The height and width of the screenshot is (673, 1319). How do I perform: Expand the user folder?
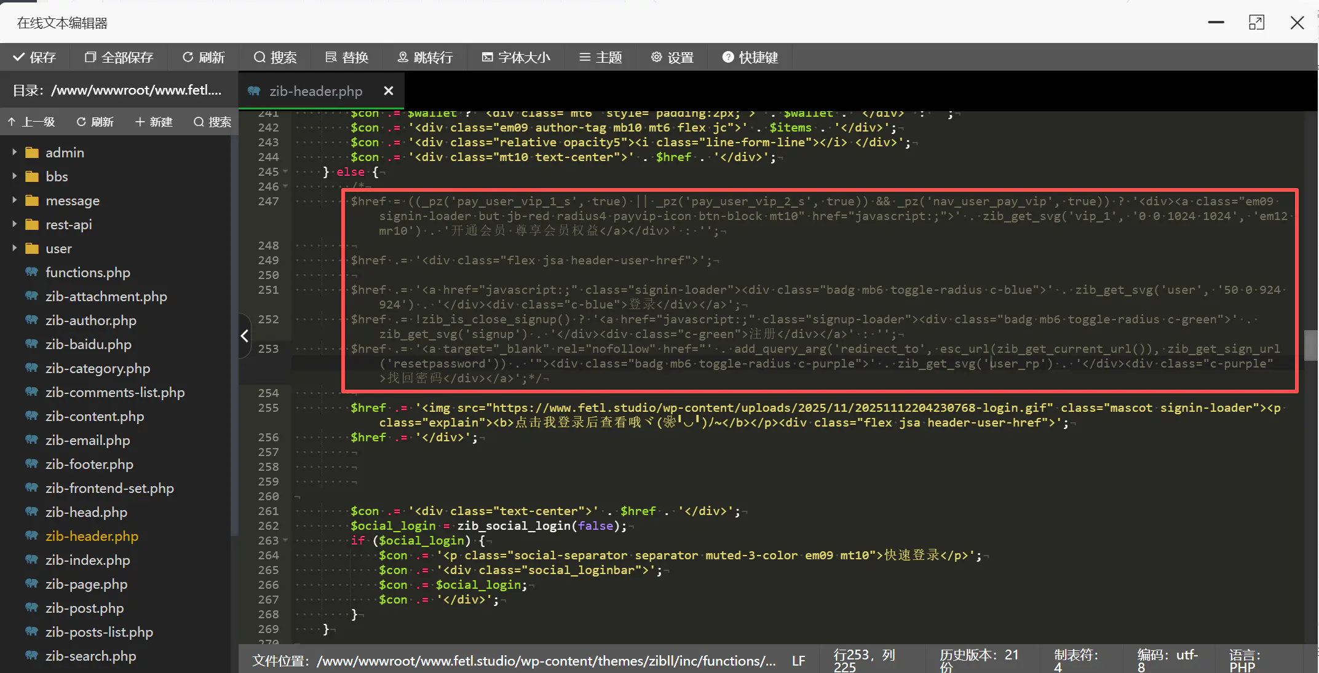coord(14,248)
